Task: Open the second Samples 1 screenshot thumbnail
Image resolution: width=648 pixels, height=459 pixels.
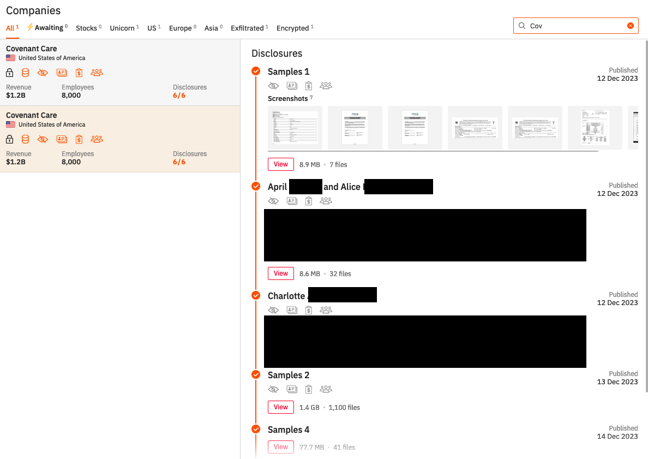Action: pyautogui.click(x=355, y=128)
